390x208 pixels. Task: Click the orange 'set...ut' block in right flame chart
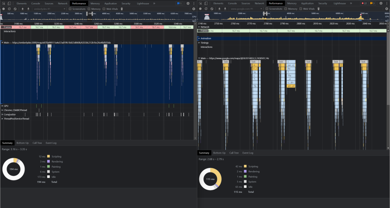click(x=291, y=86)
